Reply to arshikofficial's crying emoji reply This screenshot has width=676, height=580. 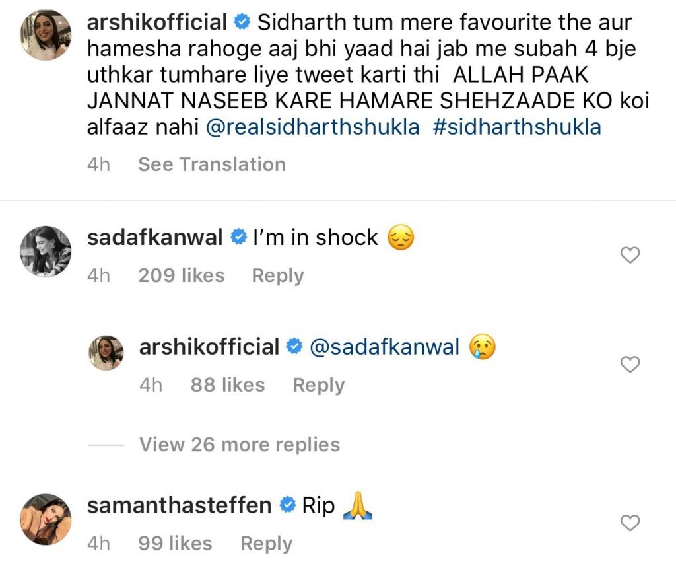[x=318, y=385]
